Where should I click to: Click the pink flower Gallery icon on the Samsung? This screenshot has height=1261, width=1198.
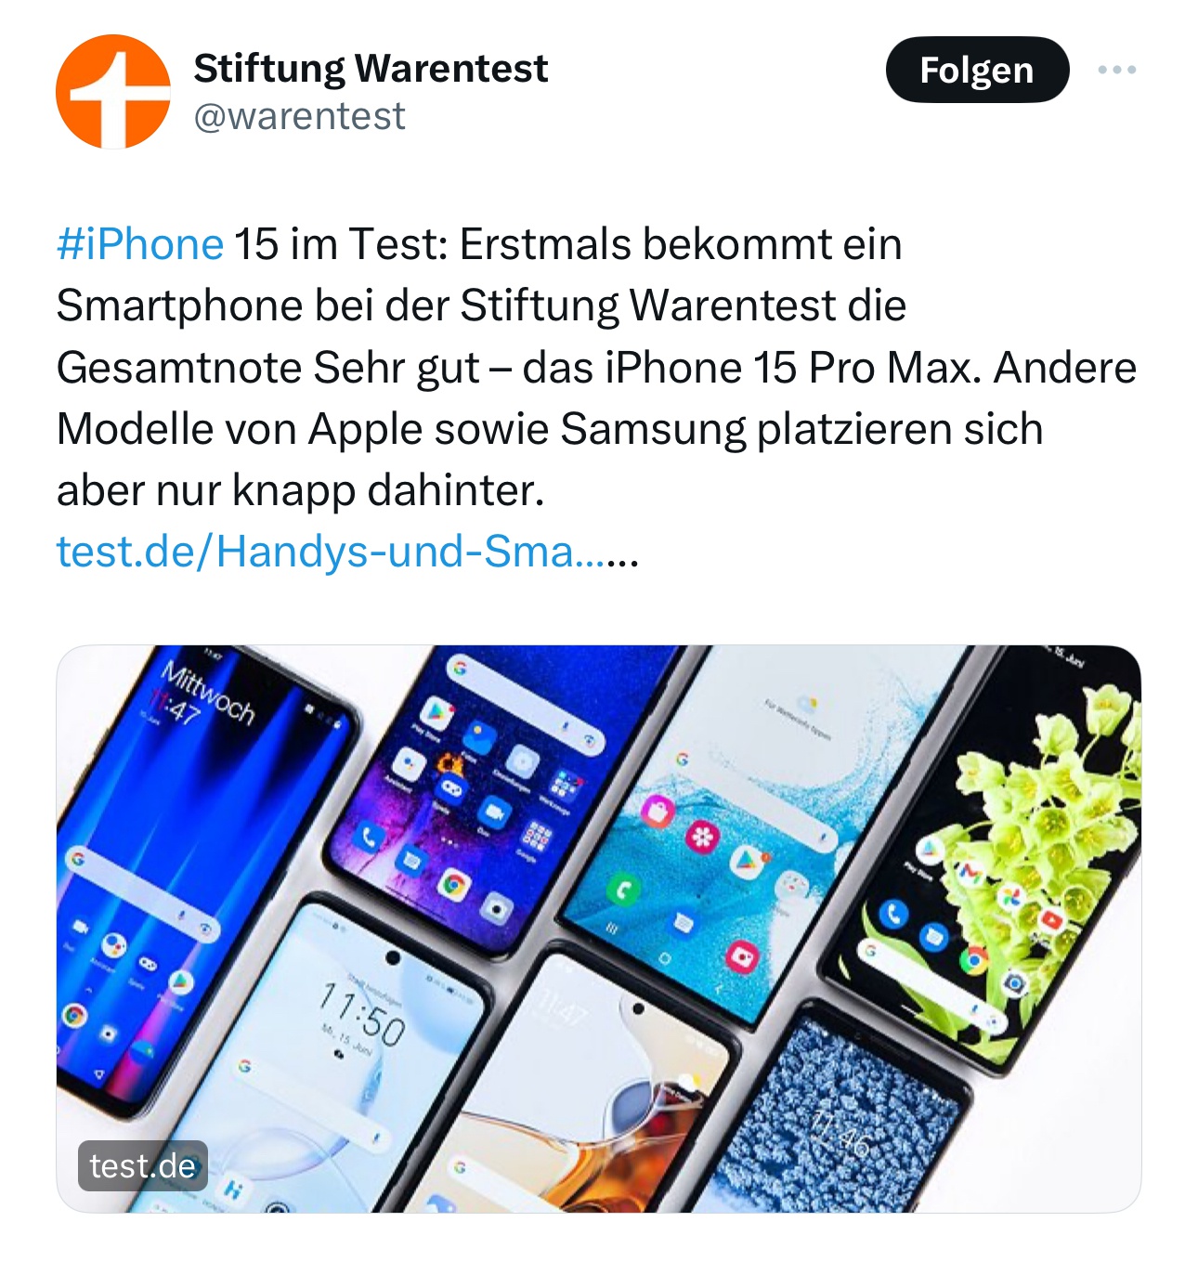(703, 838)
